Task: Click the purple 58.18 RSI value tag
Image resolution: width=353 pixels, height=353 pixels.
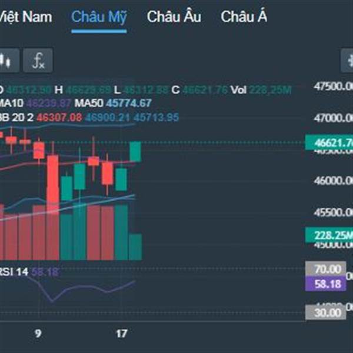Action: 326,284
